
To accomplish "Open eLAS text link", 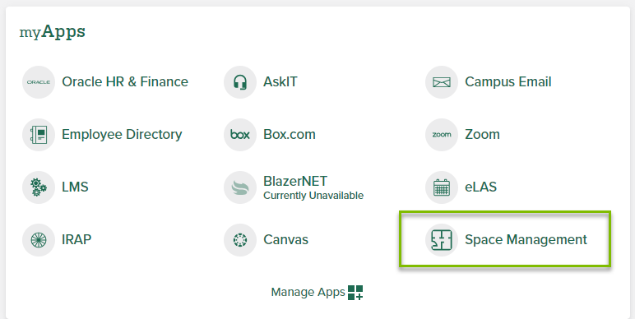I will coord(480,187).
